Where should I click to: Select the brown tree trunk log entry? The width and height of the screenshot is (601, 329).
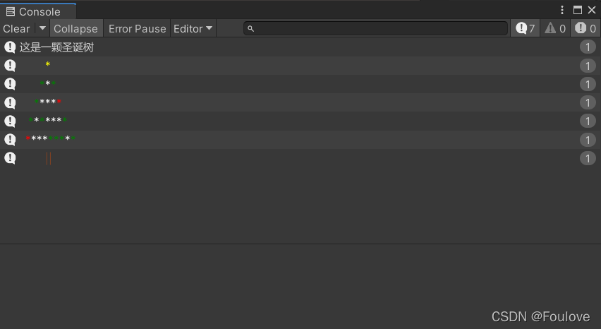click(300, 158)
